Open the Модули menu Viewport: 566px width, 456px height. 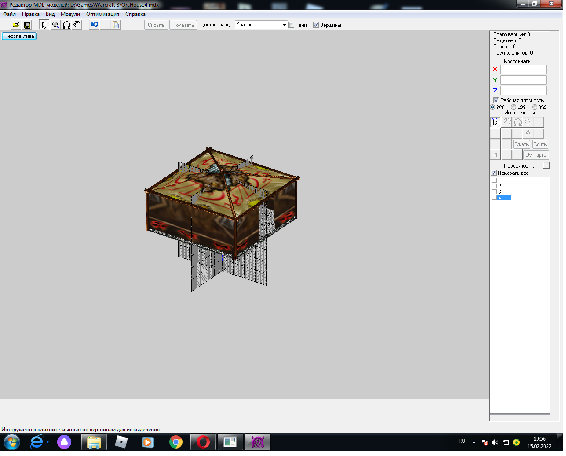(70, 14)
